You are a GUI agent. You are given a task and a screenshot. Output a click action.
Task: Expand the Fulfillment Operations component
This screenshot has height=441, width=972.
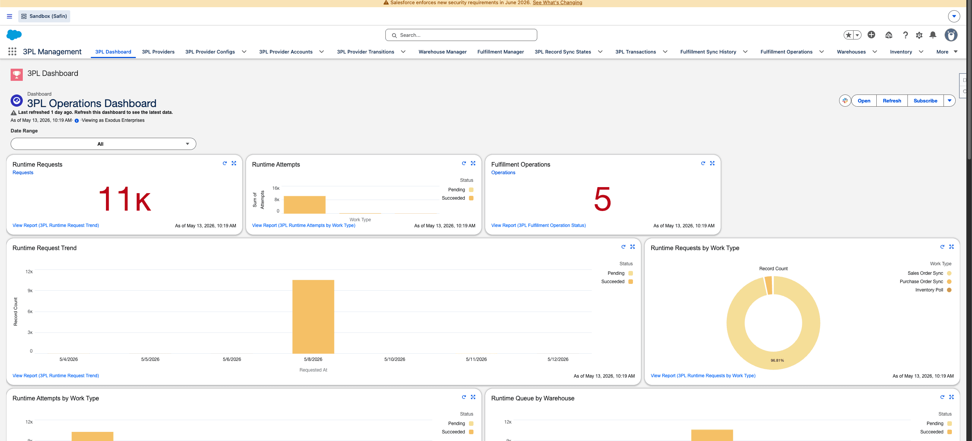click(x=712, y=163)
